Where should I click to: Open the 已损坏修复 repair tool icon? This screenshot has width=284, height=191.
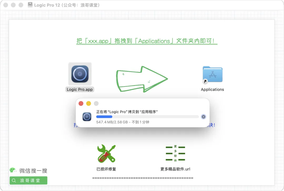tap(106, 153)
